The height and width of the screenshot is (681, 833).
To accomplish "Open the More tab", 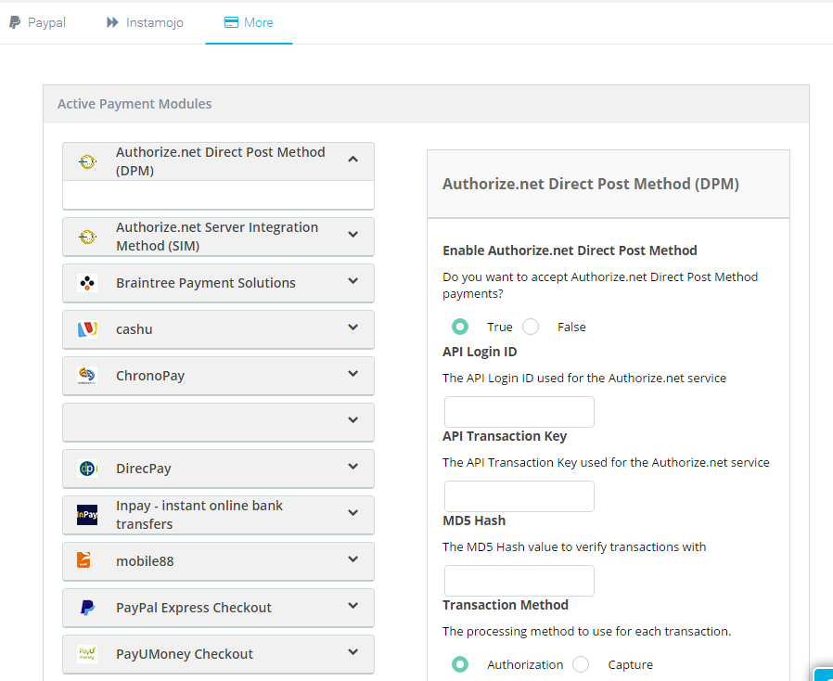I will (x=249, y=22).
